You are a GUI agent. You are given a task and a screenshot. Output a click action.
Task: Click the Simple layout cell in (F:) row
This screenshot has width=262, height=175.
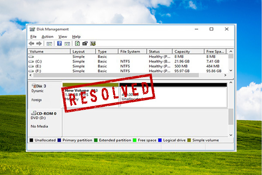pos(79,71)
